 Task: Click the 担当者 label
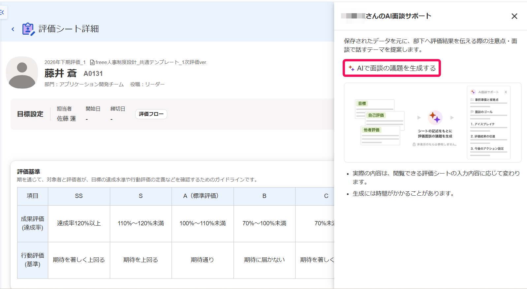pos(64,109)
